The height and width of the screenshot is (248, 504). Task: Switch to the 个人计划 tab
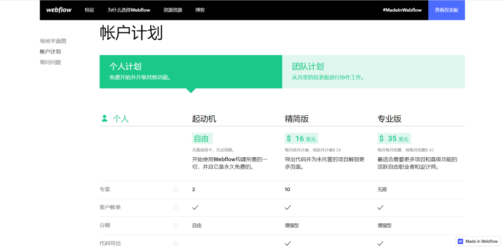coord(191,72)
